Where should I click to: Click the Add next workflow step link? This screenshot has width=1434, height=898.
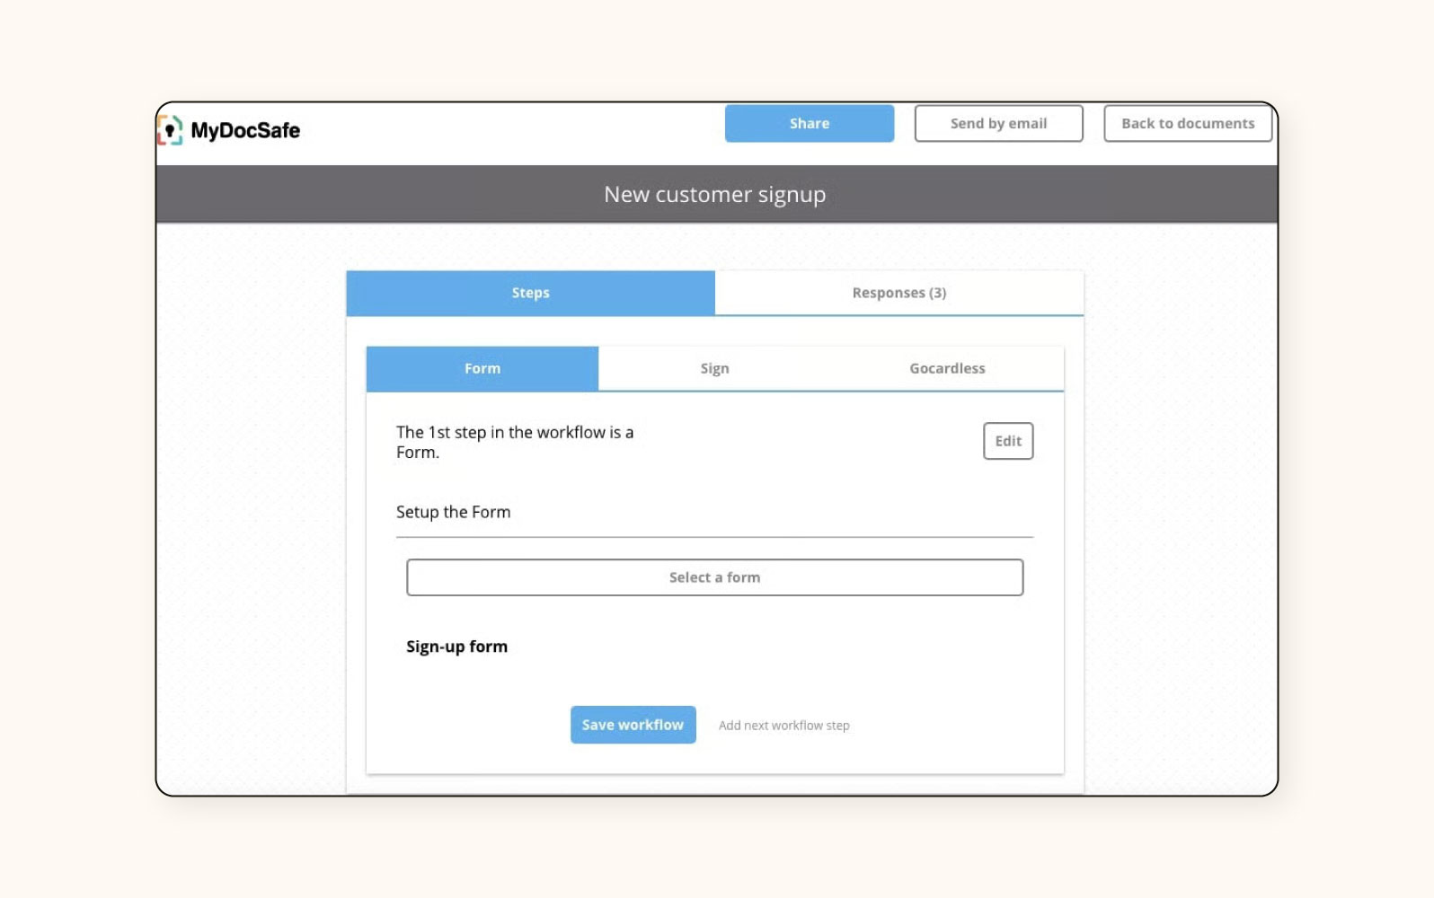pyautogui.click(x=783, y=726)
